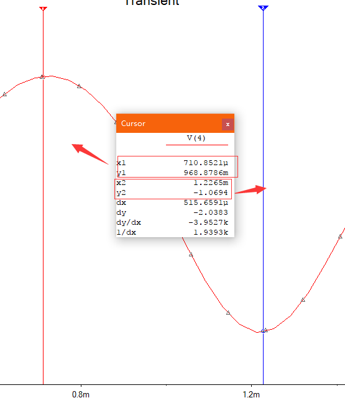Click the 0.8m x-axis tick label
Screen dimensions: 345x398
pyautogui.click(x=81, y=394)
